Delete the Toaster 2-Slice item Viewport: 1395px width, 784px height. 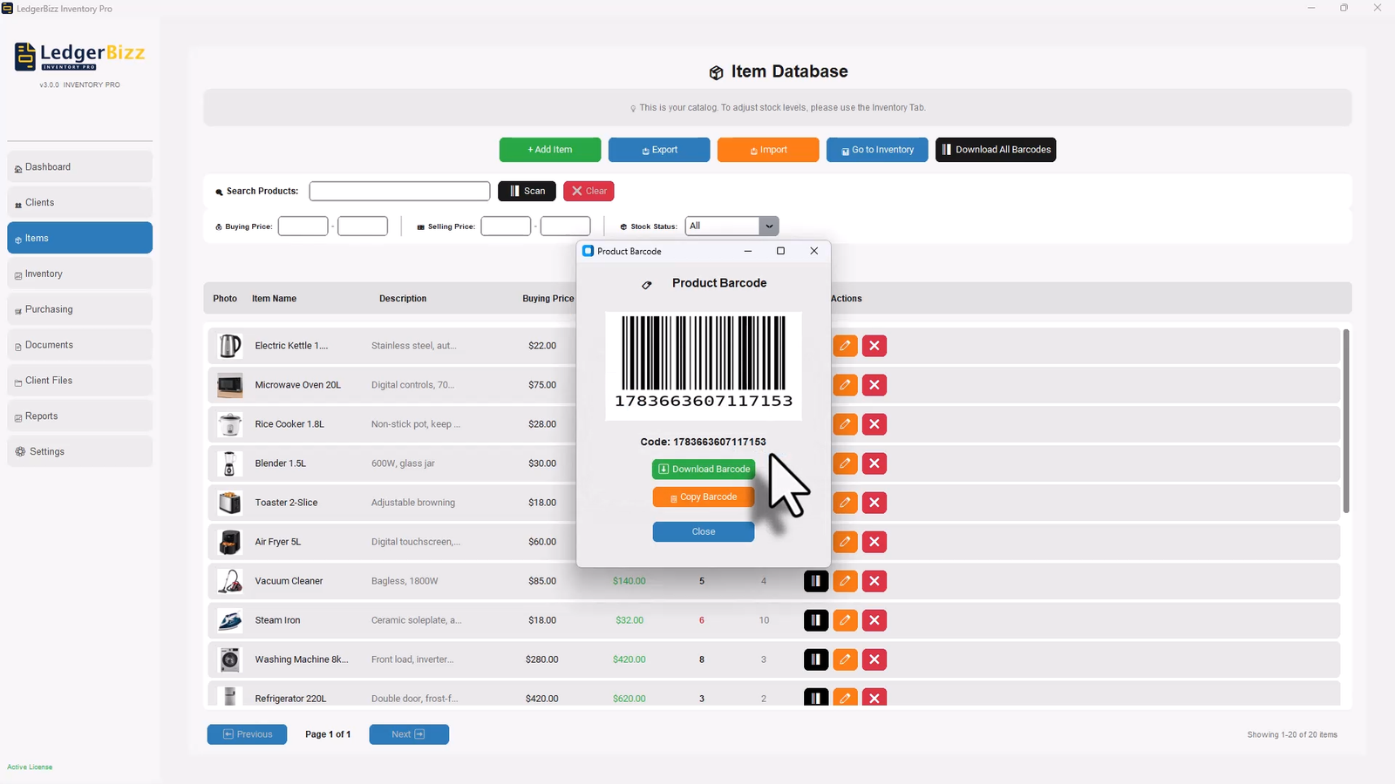[874, 503]
